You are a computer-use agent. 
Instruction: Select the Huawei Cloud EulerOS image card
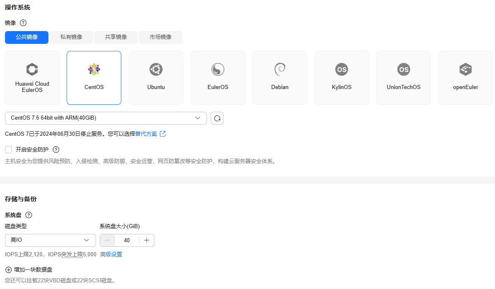pyautogui.click(x=32, y=78)
